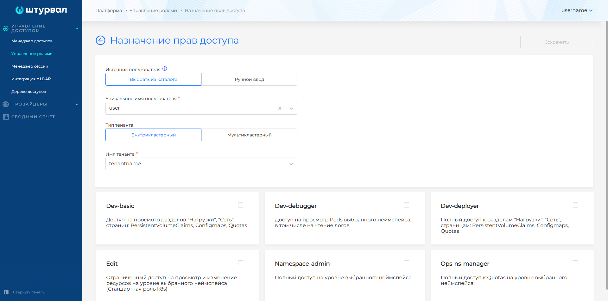Open Интеграция с LDAP in the sidebar
This screenshot has width=608, height=301.
click(31, 79)
